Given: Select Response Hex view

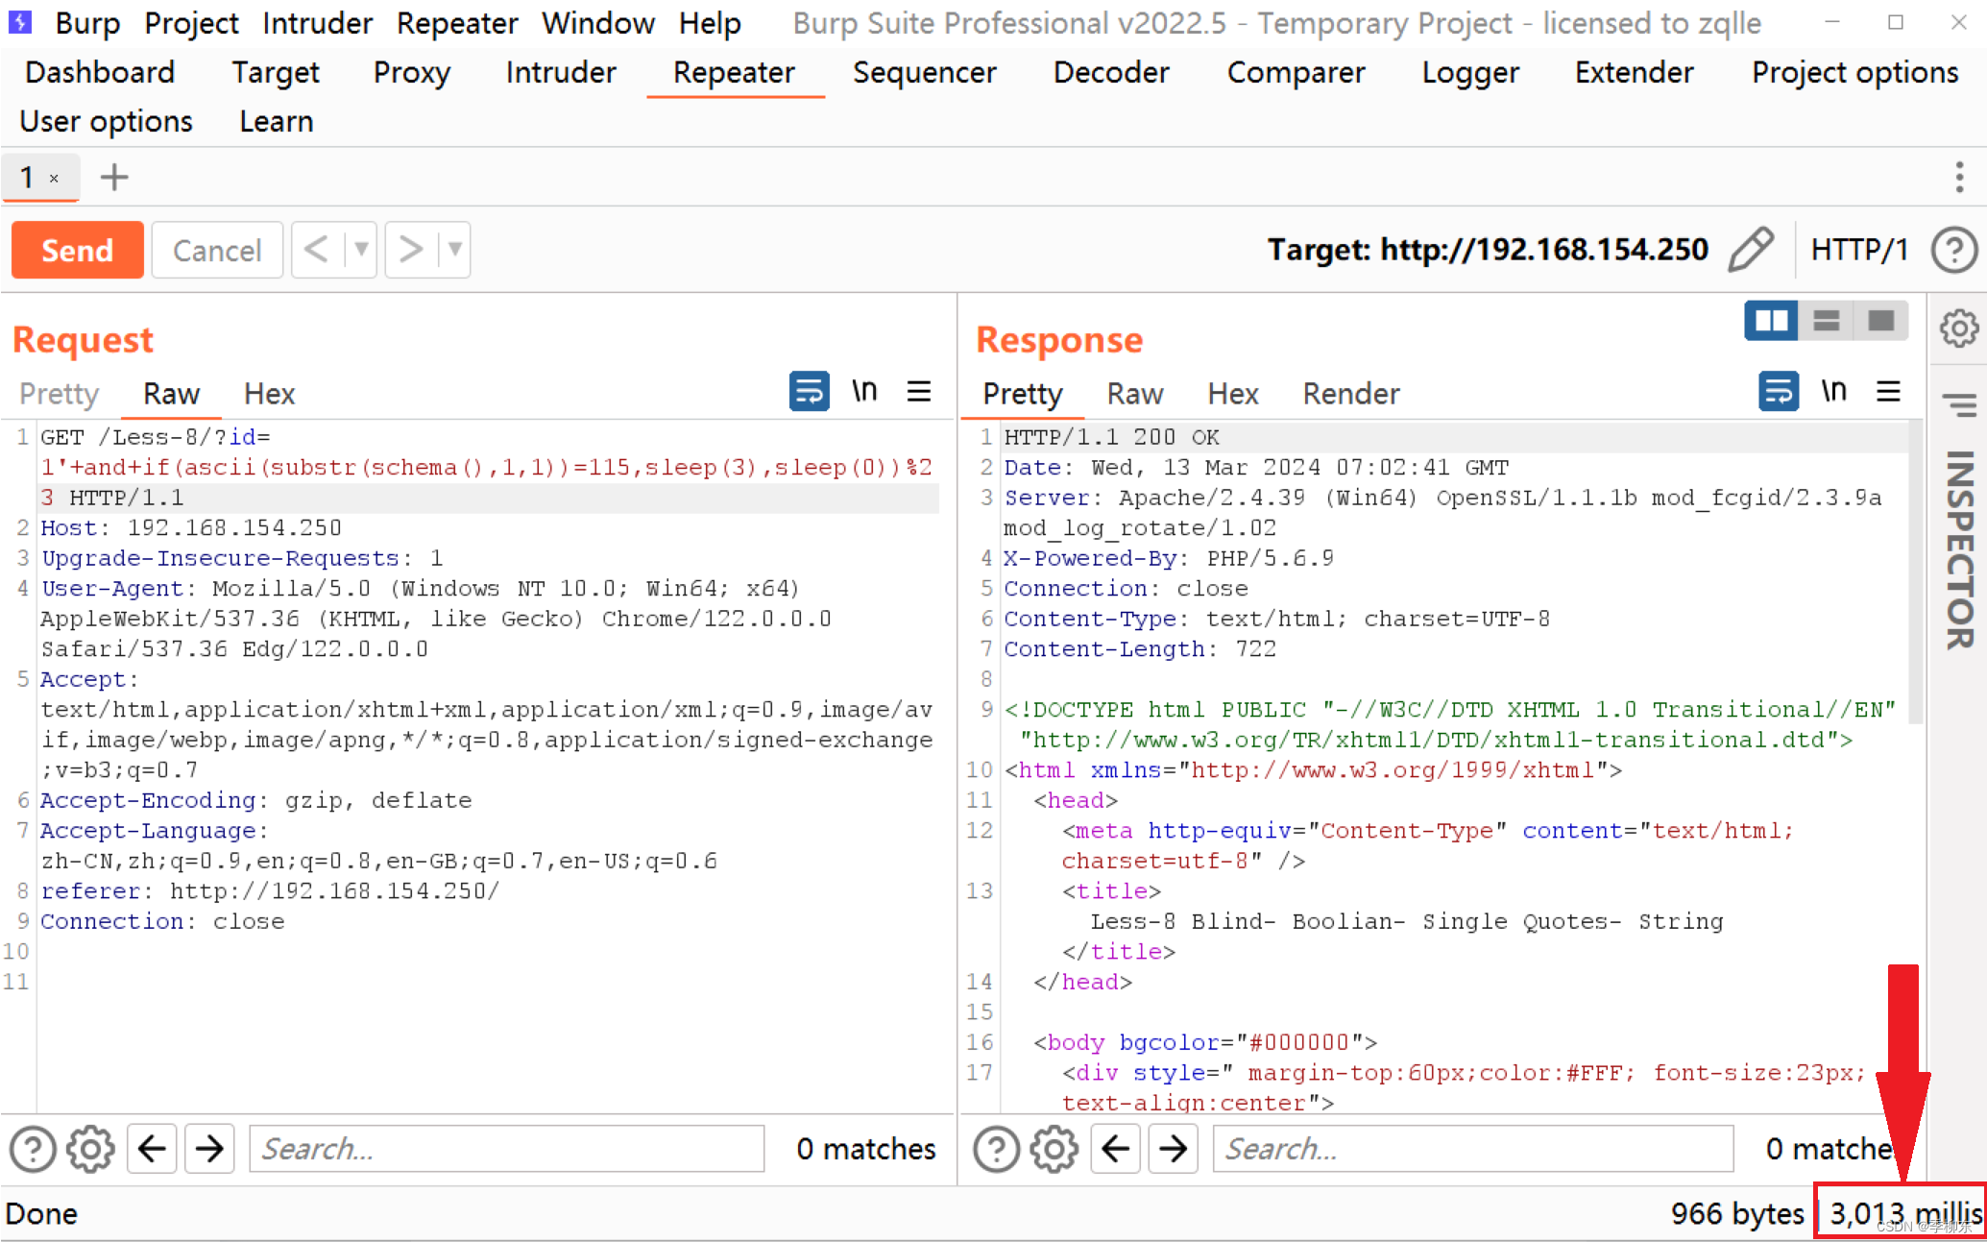Looking at the screenshot, I should pyautogui.click(x=1233, y=394).
